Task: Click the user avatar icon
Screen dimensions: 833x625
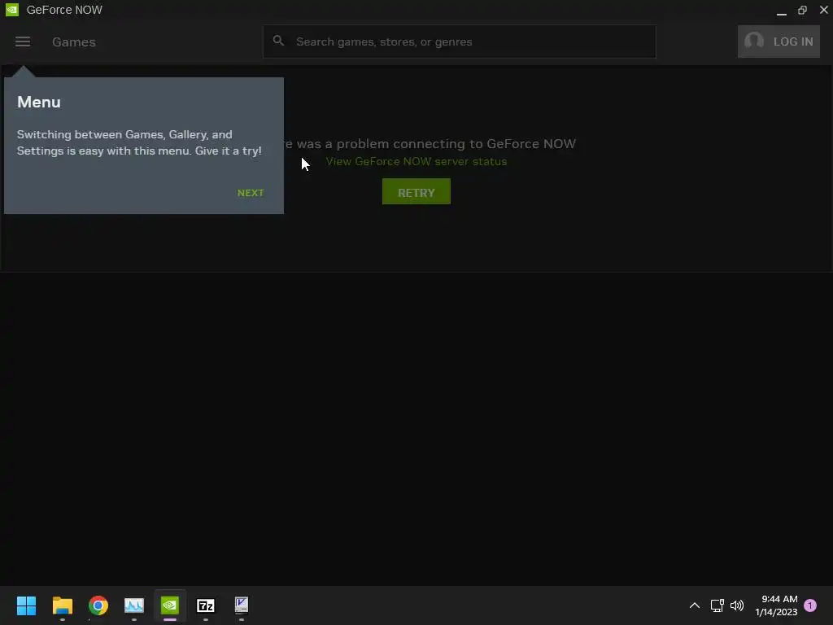Action: pos(753,41)
